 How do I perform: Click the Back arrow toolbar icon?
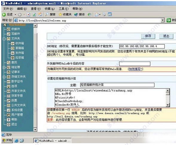(4, 15)
